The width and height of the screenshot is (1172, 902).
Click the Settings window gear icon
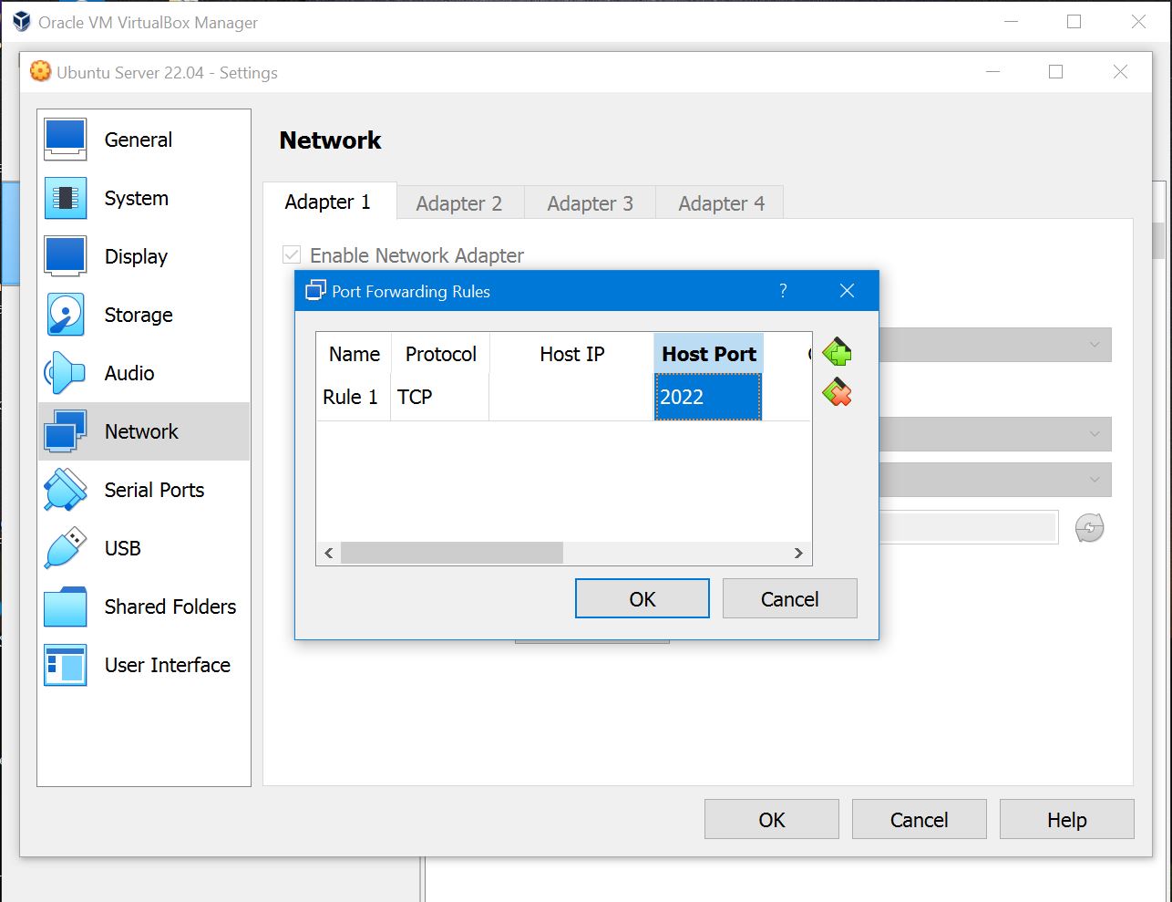[40, 71]
